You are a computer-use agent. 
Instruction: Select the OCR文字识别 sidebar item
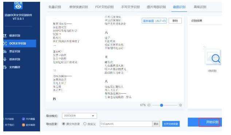[x=20, y=44]
